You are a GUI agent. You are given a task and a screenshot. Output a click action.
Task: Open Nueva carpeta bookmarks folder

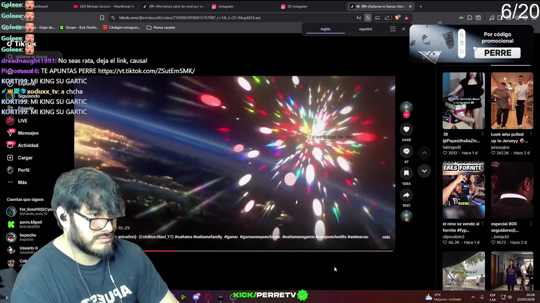pyautogui.click(x=161, y=27)
